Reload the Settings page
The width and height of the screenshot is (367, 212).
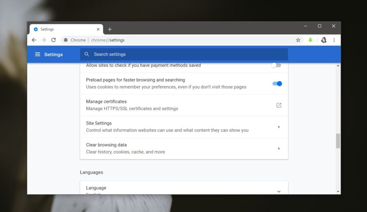coord(53,40)
